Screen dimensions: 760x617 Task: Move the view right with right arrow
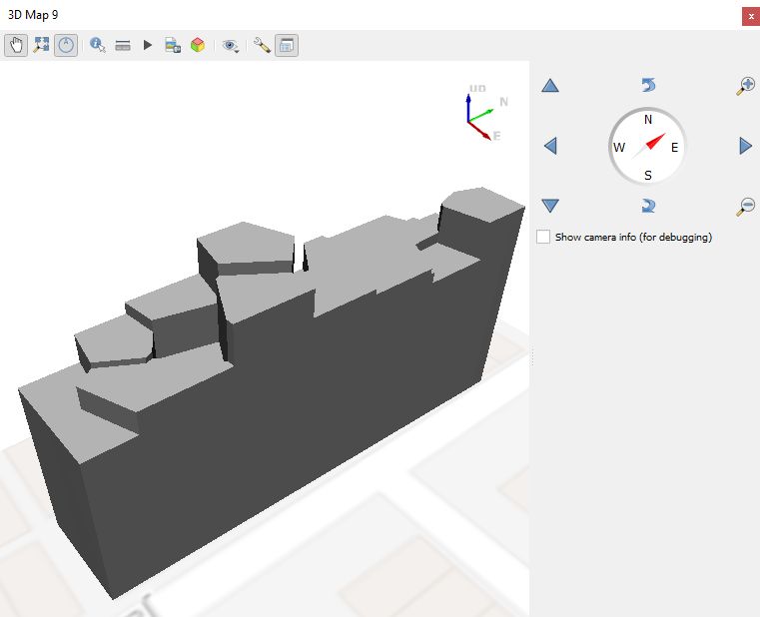(745, 146)
